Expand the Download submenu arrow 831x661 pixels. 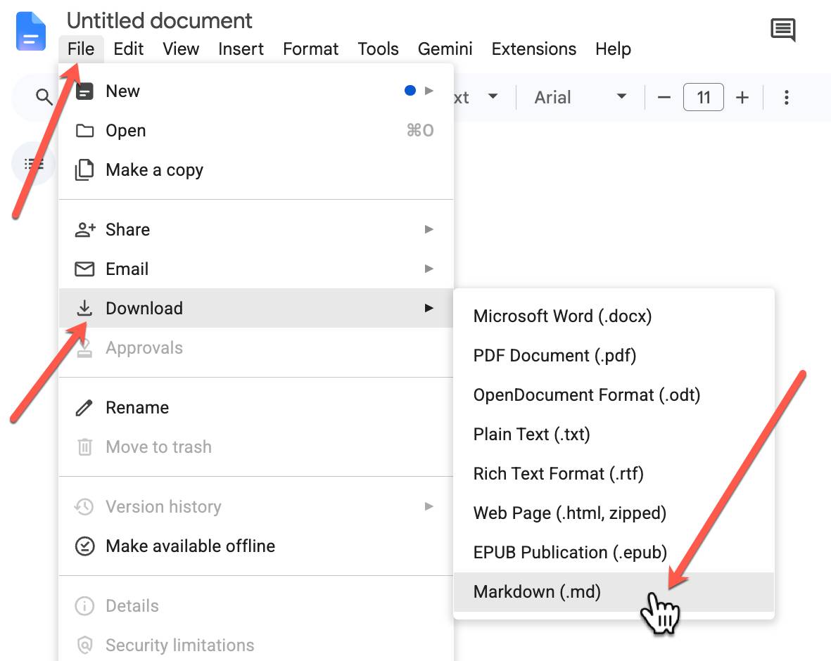pos(429,308)
